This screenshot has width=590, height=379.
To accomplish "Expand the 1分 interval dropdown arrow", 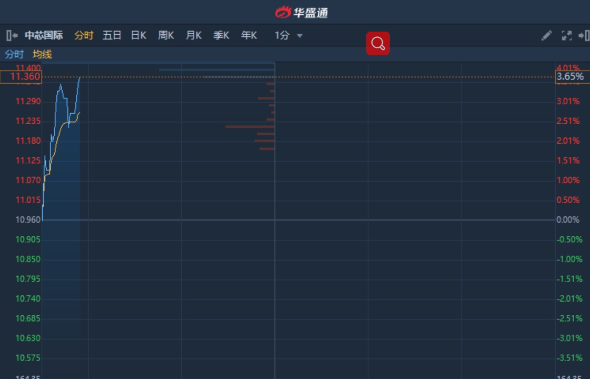I will pyautogui.click(x=300, y=36).
